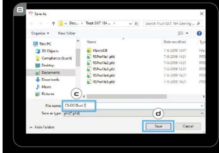Click the MacroDB folder icon

point(89,50)
